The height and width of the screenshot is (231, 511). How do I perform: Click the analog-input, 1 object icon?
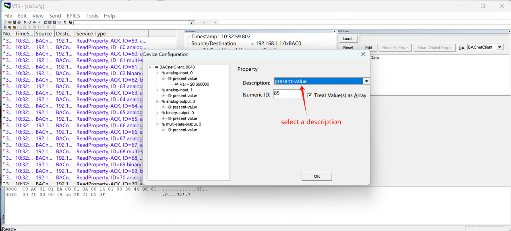(x=163, y=90)
